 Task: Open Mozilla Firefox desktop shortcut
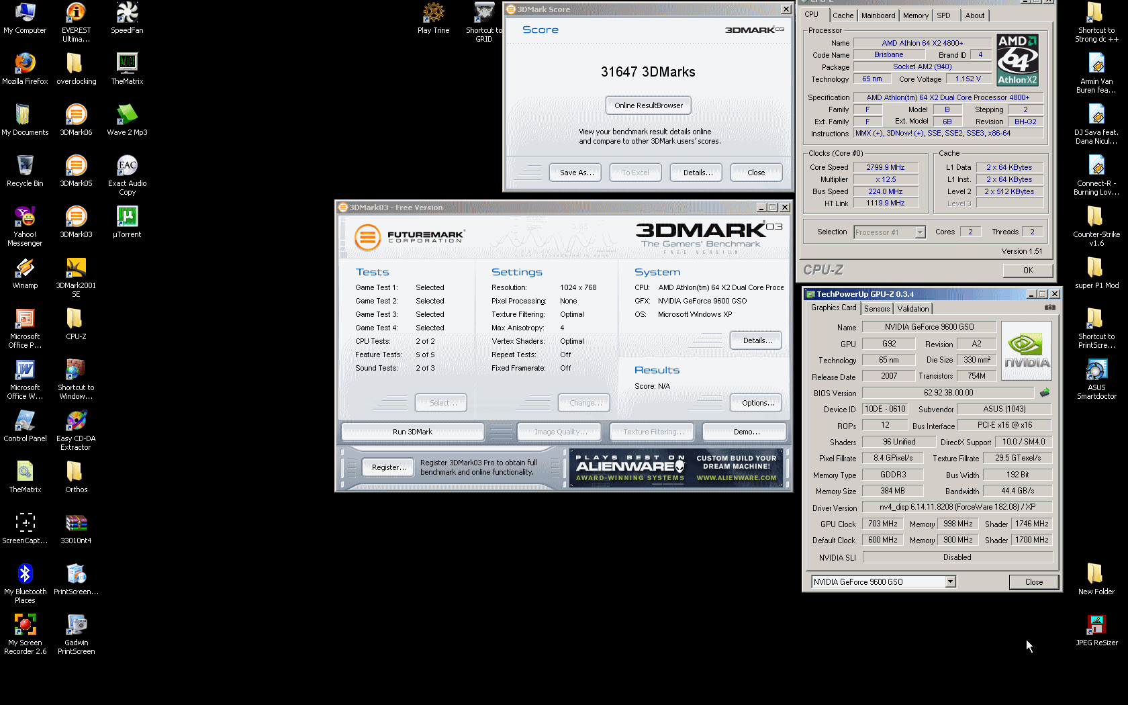(25, 69)
